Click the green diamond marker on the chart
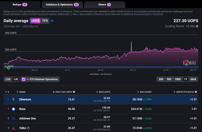 click(x=8, y=68)
